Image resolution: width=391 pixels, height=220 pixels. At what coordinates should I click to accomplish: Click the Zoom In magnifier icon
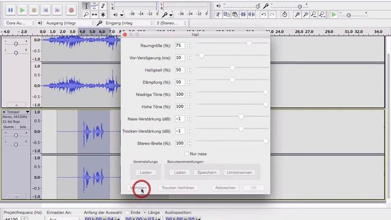(x=298, y=15)
